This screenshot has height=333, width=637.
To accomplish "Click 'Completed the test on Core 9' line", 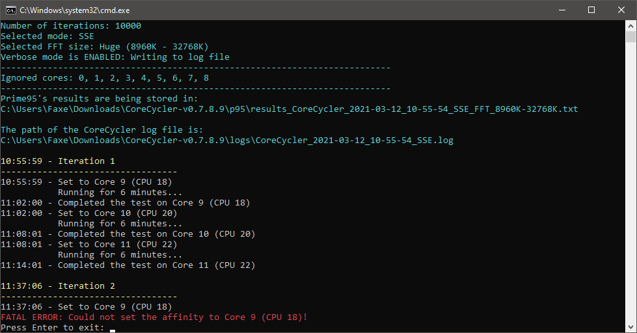I will (x=126, y=203).
